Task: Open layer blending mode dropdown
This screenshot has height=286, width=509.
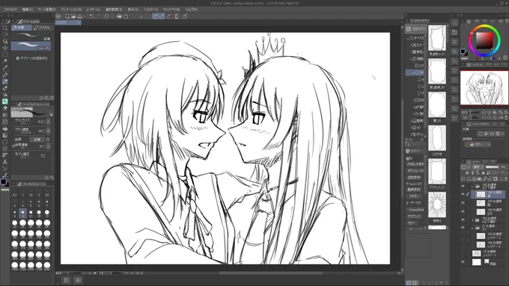Action: point(478,167)
